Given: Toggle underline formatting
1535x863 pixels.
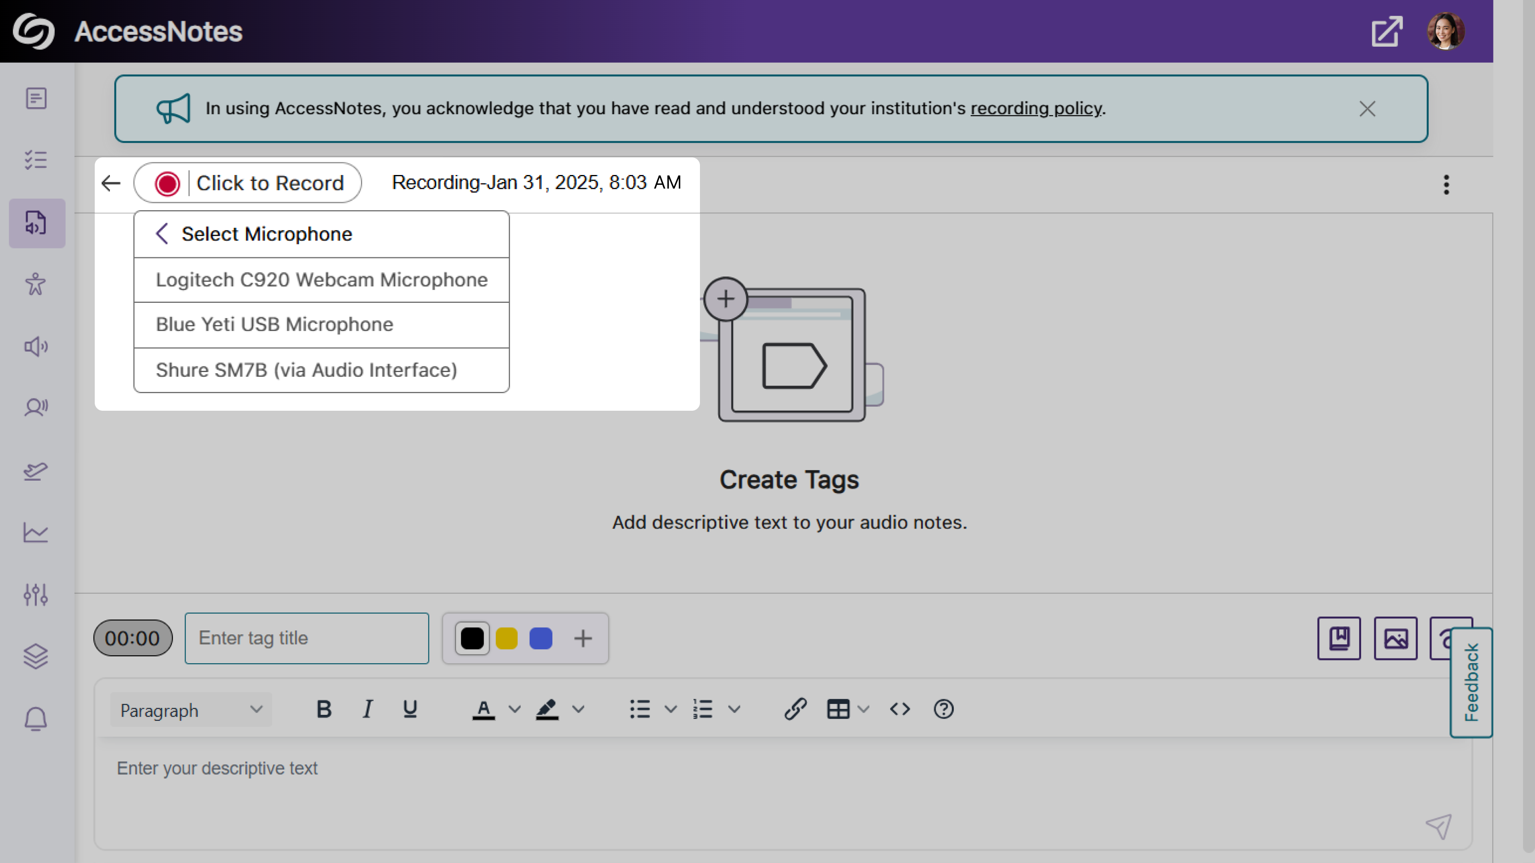Looking at the screenshot, I should 410,709.
